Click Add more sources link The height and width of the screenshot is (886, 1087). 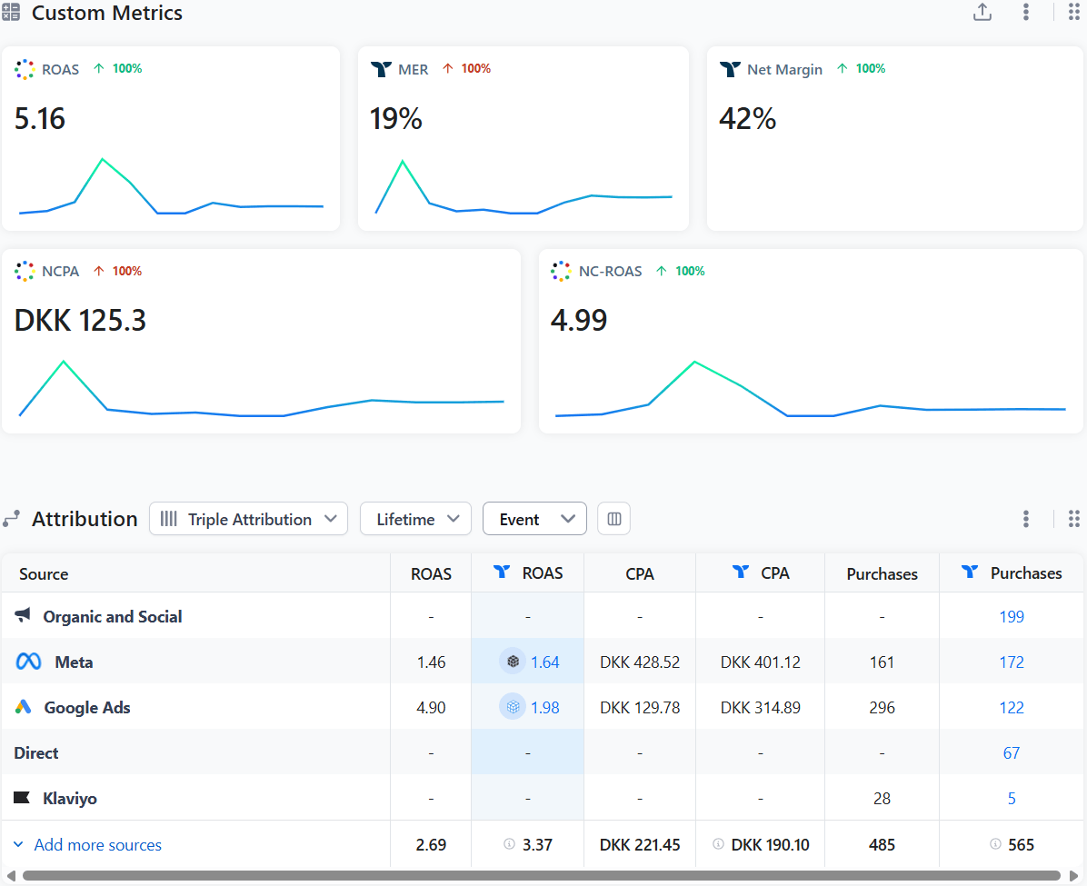(x=98, y=844)
